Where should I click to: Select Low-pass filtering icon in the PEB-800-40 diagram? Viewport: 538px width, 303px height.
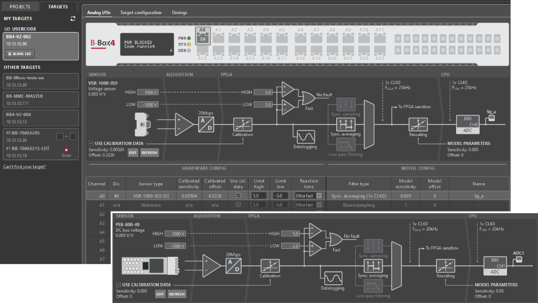coord(373,285)
